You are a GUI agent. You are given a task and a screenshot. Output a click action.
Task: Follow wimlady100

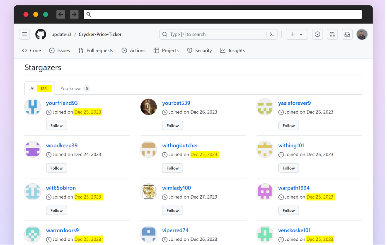point(172,210)
